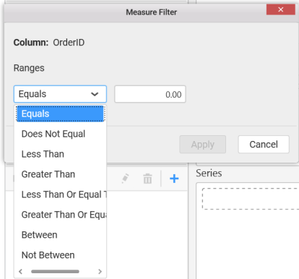Collapse the Equals condition dropdown chevron
Viewport: 299px width, 279px height.
[x=95, y=94]
